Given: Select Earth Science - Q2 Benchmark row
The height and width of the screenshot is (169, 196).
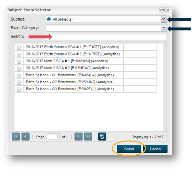Looking at the screenshot, I should pyautogui.click(x=86, y=82).
